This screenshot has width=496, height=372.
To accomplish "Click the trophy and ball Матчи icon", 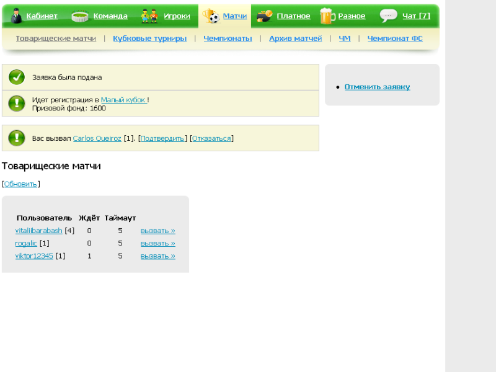I will [211, 16].
